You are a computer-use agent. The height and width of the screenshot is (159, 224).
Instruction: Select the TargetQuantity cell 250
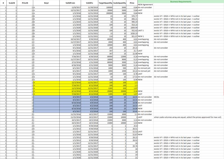coord(106,48)
